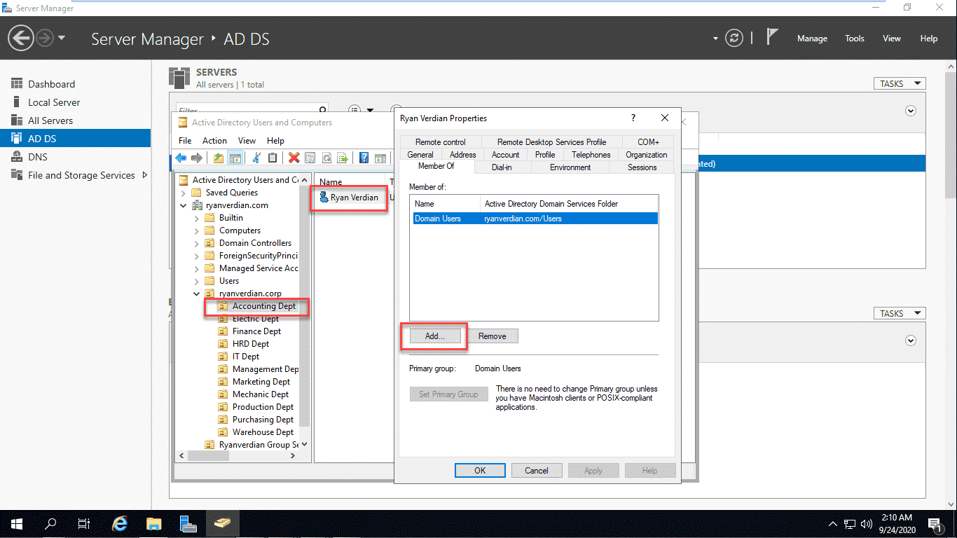Click the Windows Start button
This screenshot has width=957, height=538.
pos(17,523)
